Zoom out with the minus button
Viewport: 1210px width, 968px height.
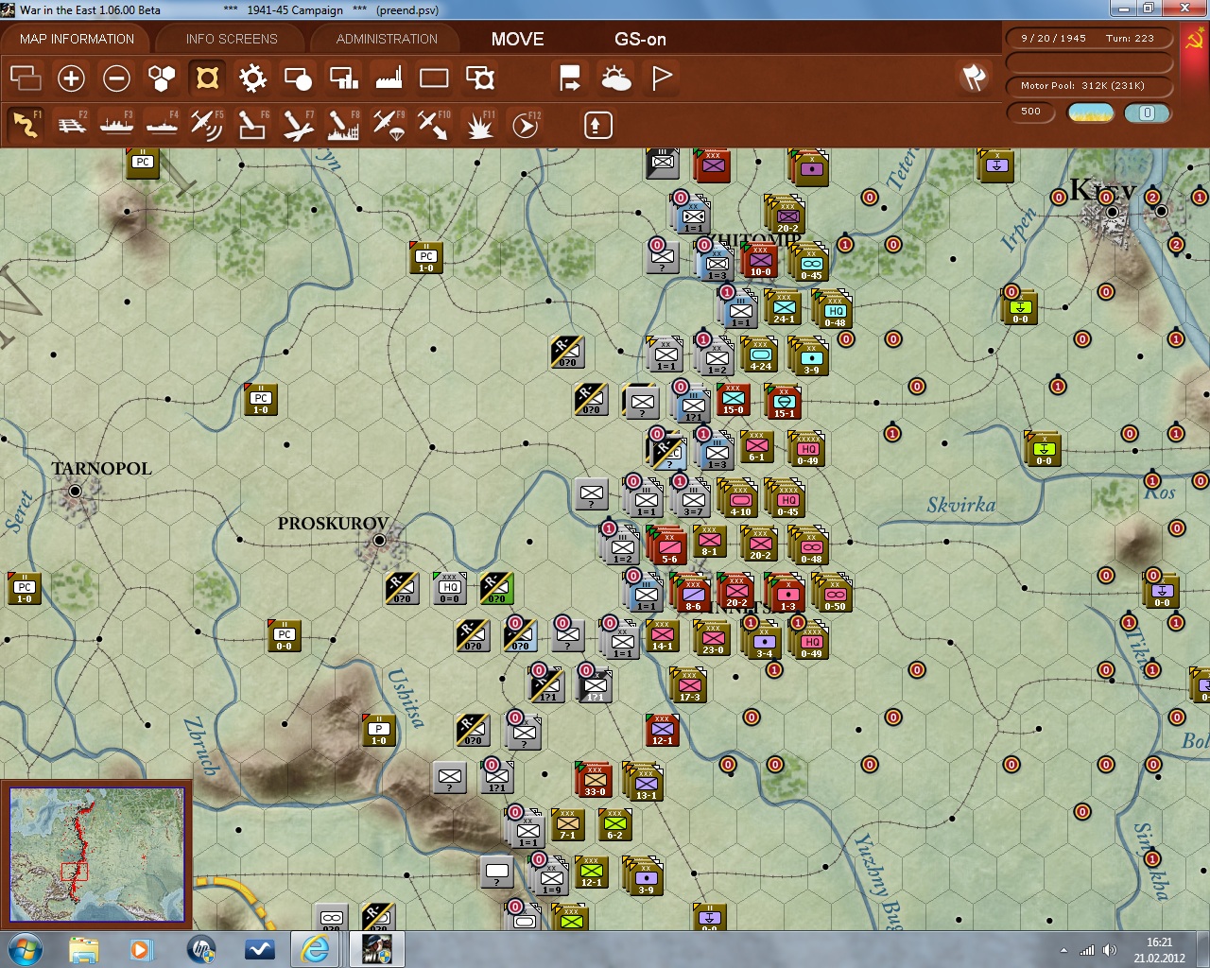116,78
